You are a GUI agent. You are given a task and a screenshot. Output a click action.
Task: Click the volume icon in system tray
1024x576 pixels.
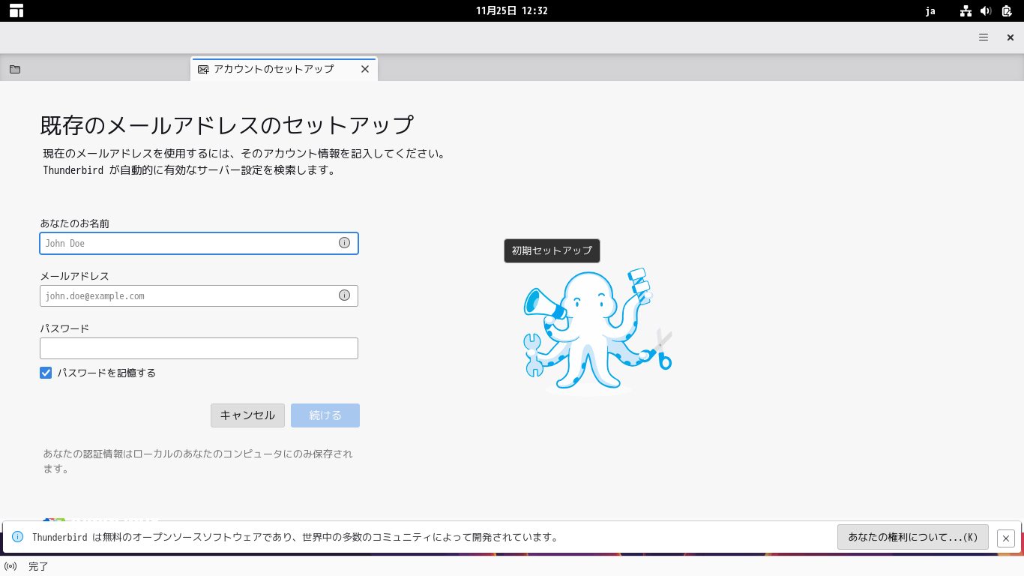click(x=986, y=10)
